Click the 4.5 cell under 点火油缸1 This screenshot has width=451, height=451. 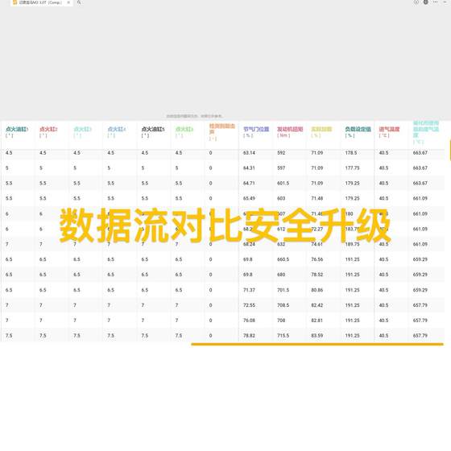9,153
